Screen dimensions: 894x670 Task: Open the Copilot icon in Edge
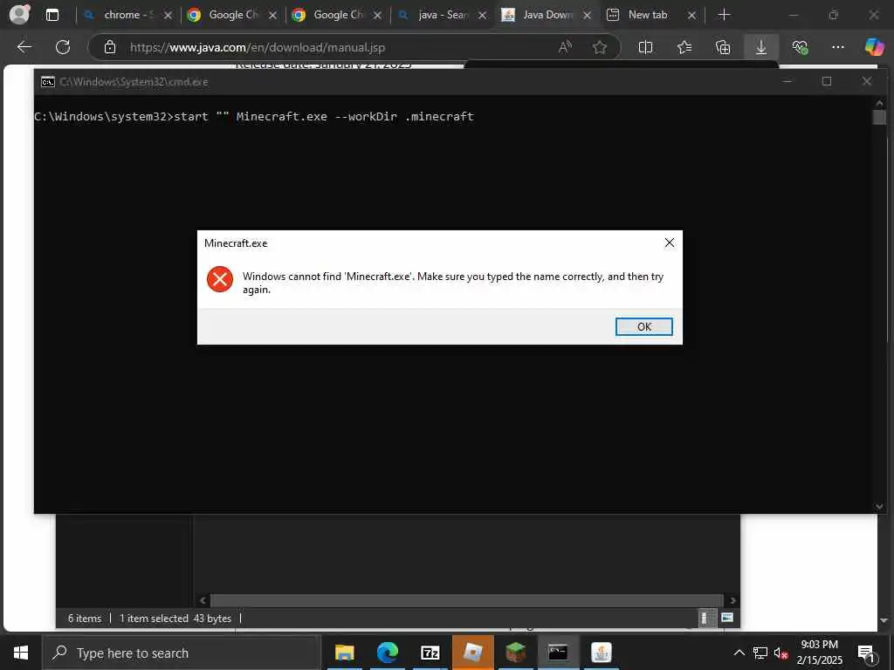point(873,47)
